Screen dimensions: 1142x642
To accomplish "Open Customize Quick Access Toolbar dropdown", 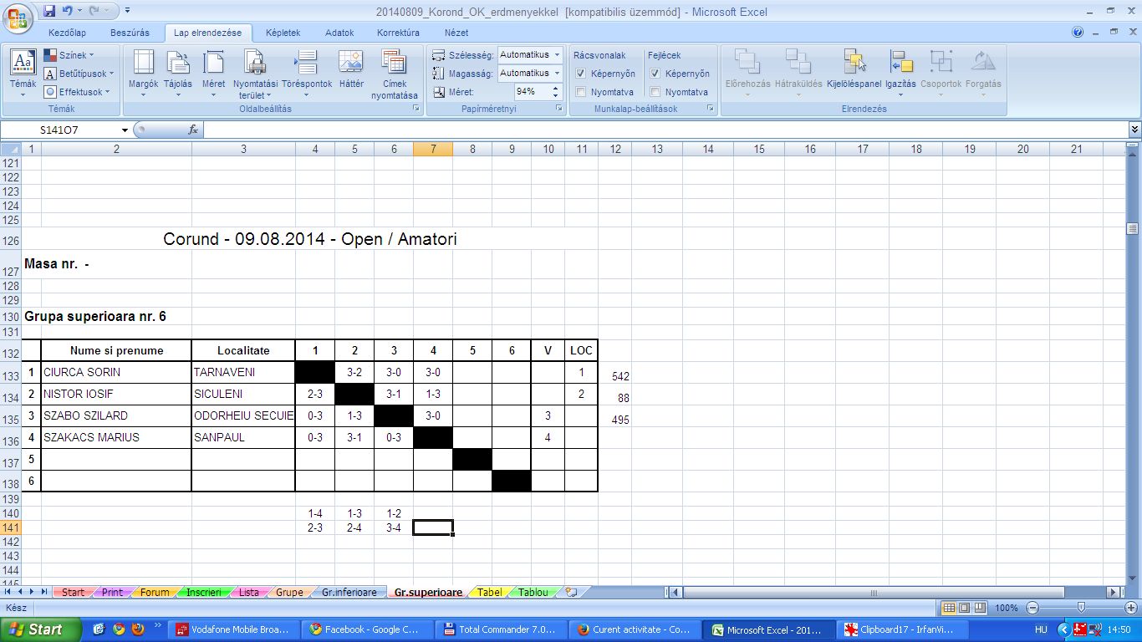I will coord(127,12).
